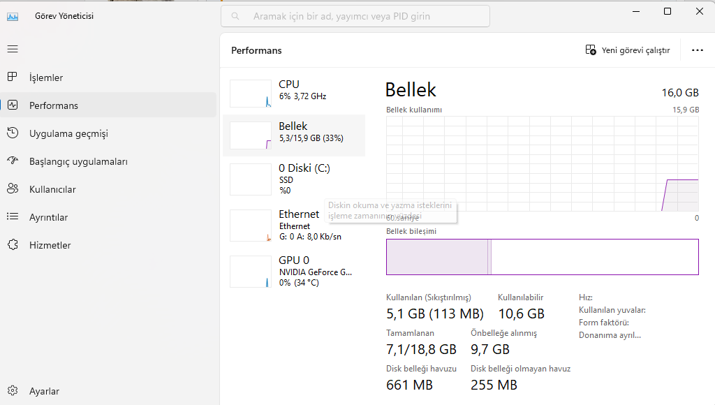The image size is (715, 405).
Task: Click the Bellek kullanımı usage graph
Action: pos(542,163)
